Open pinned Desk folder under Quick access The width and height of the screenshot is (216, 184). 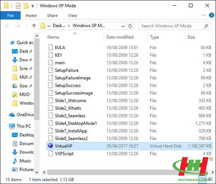[x=22, y=51]
